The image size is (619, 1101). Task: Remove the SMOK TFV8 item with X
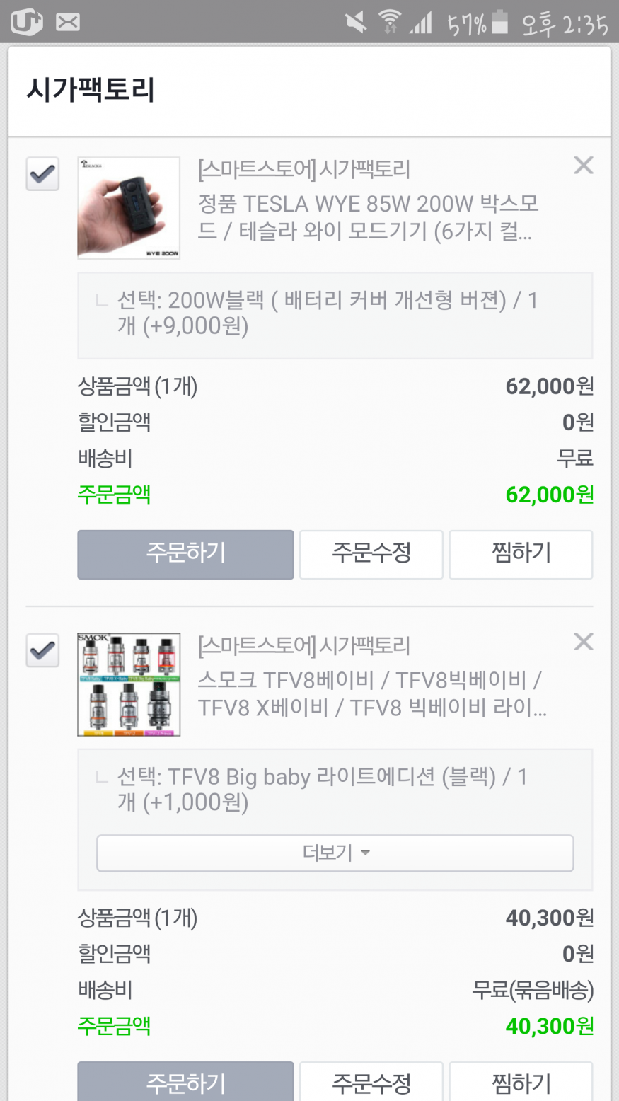point(583,642)
